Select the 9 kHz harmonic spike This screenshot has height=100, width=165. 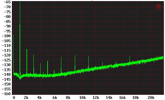(x=75, y=63)
